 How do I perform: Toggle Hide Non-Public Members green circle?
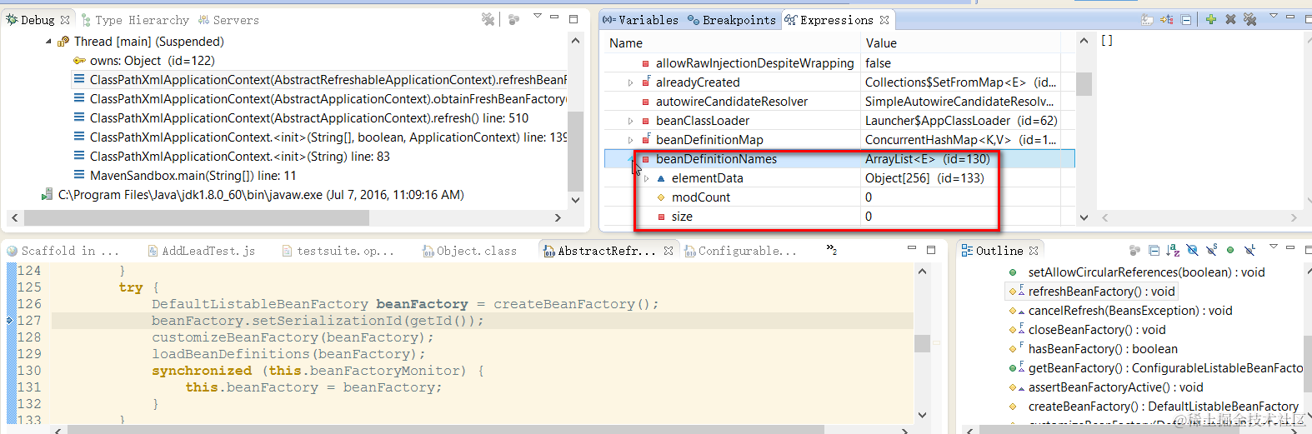tap(1230, 250)
